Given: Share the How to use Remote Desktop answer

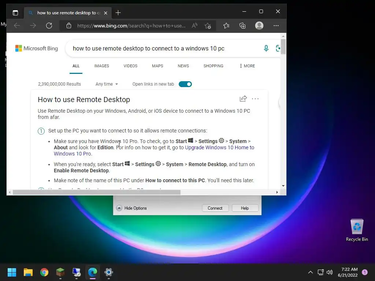Looking at the screenshot, I should [243, 99].
